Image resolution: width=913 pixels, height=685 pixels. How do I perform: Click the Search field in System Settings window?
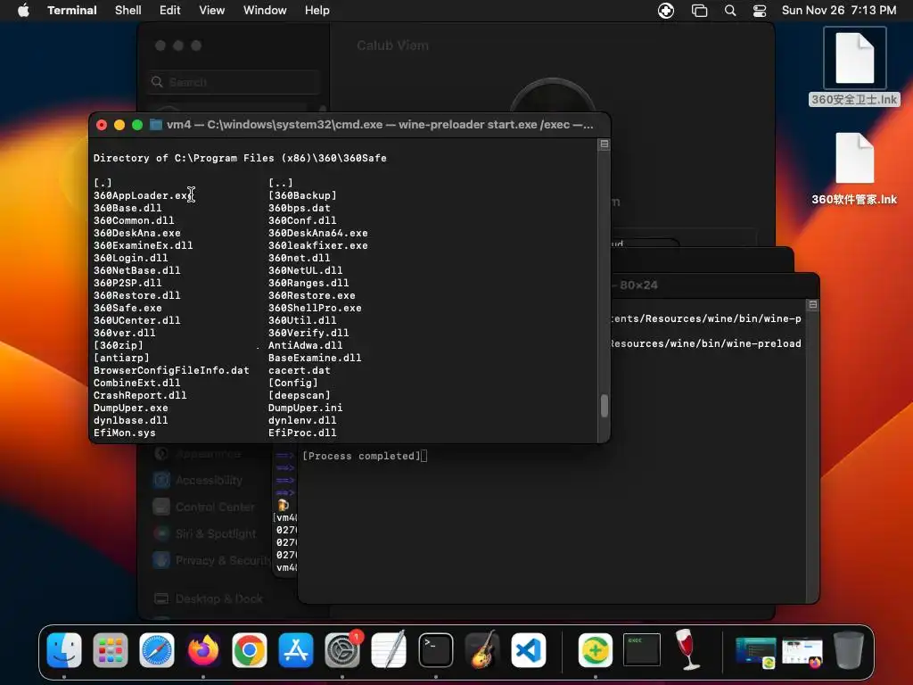(x=235, y=82)
